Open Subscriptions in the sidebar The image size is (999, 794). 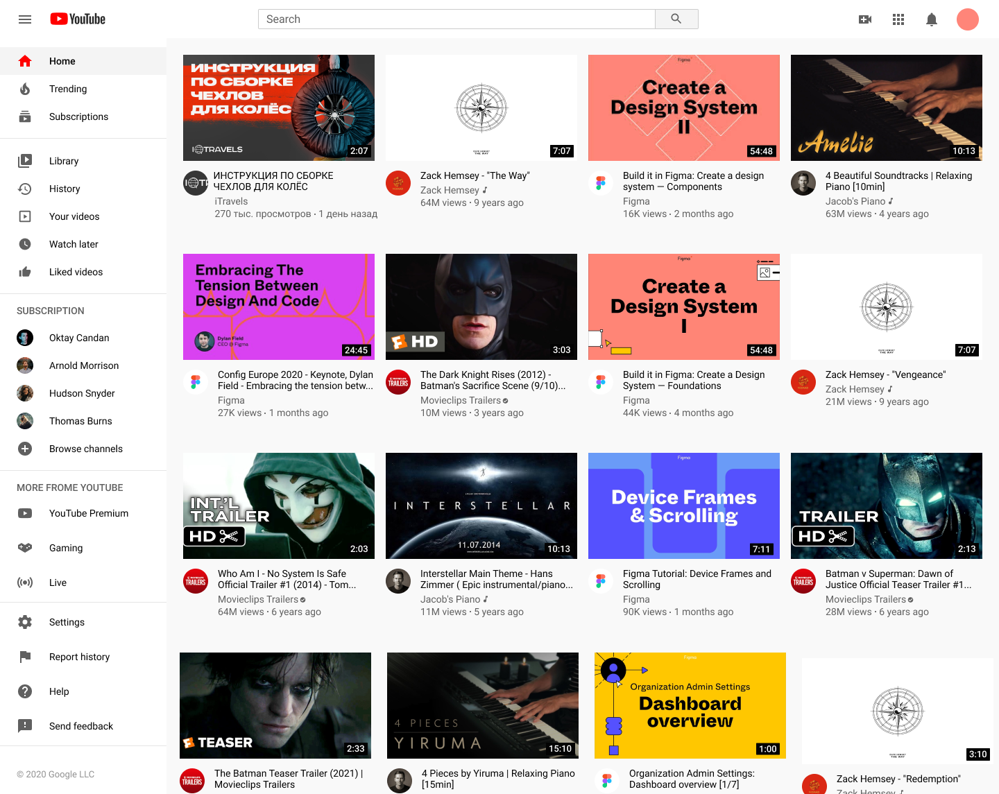click(83, 116)
